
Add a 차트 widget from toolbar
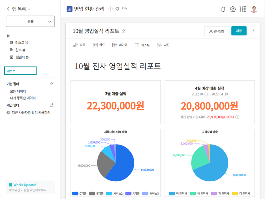[79, 45]
